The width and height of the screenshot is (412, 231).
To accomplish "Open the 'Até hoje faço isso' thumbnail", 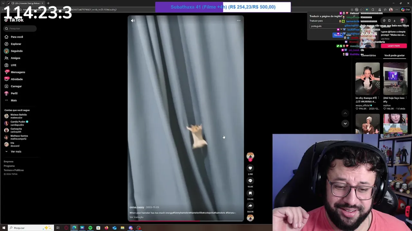I will (395, 79).
